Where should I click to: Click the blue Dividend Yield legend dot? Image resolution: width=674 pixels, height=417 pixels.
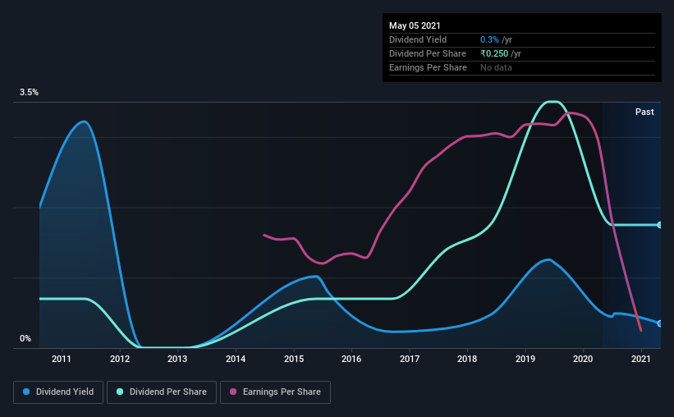pyautogui.click(x=26, y=392)
